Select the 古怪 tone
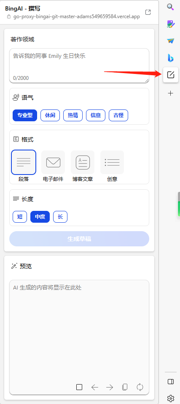180x404 pixels. 118,115
